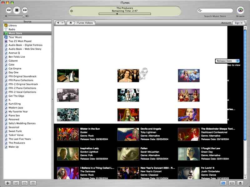Click the now-playing display toggle circle
This screenshot has width=250, height=187.
[72, 11]
